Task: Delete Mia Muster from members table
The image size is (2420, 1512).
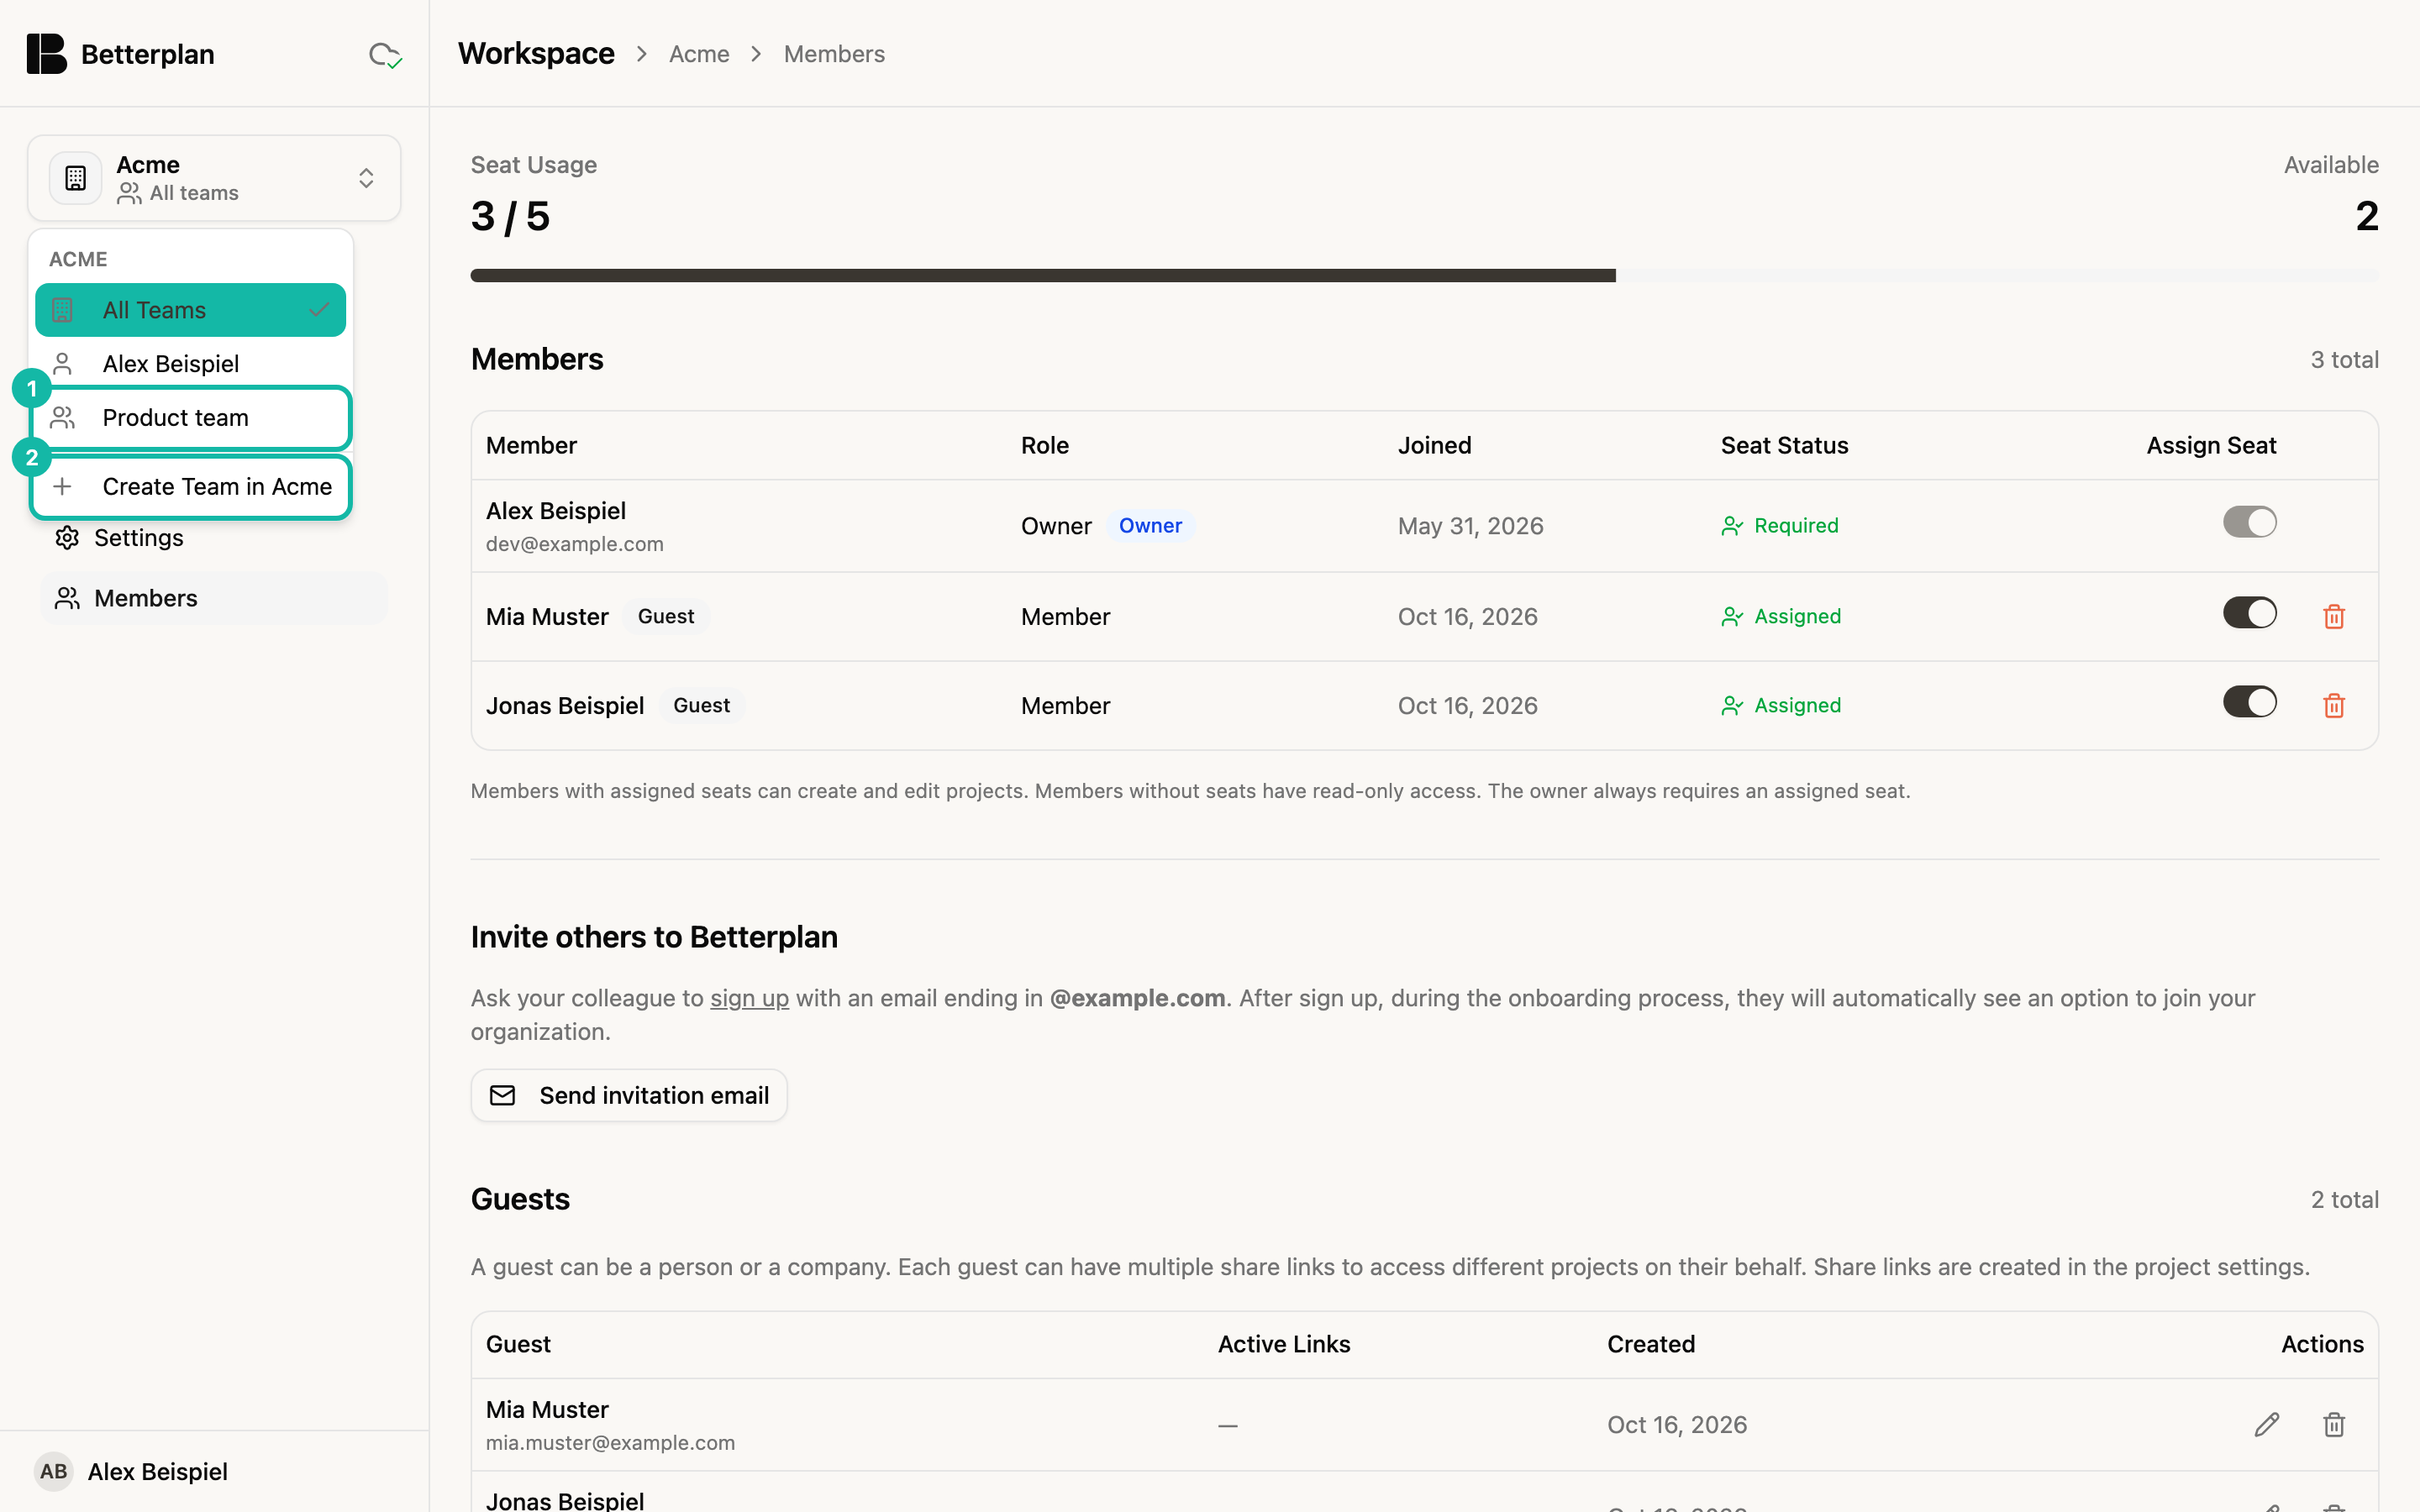Action: click(2334, 616)
